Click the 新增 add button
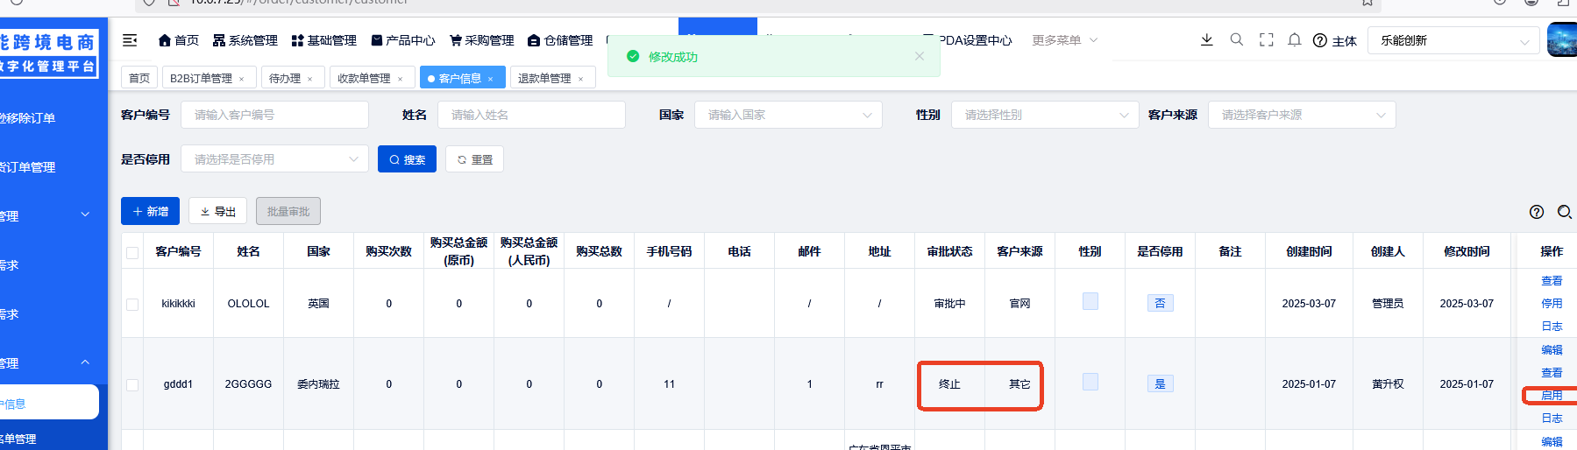This screenshot has width=1577, height=450. tap(150, 211)
